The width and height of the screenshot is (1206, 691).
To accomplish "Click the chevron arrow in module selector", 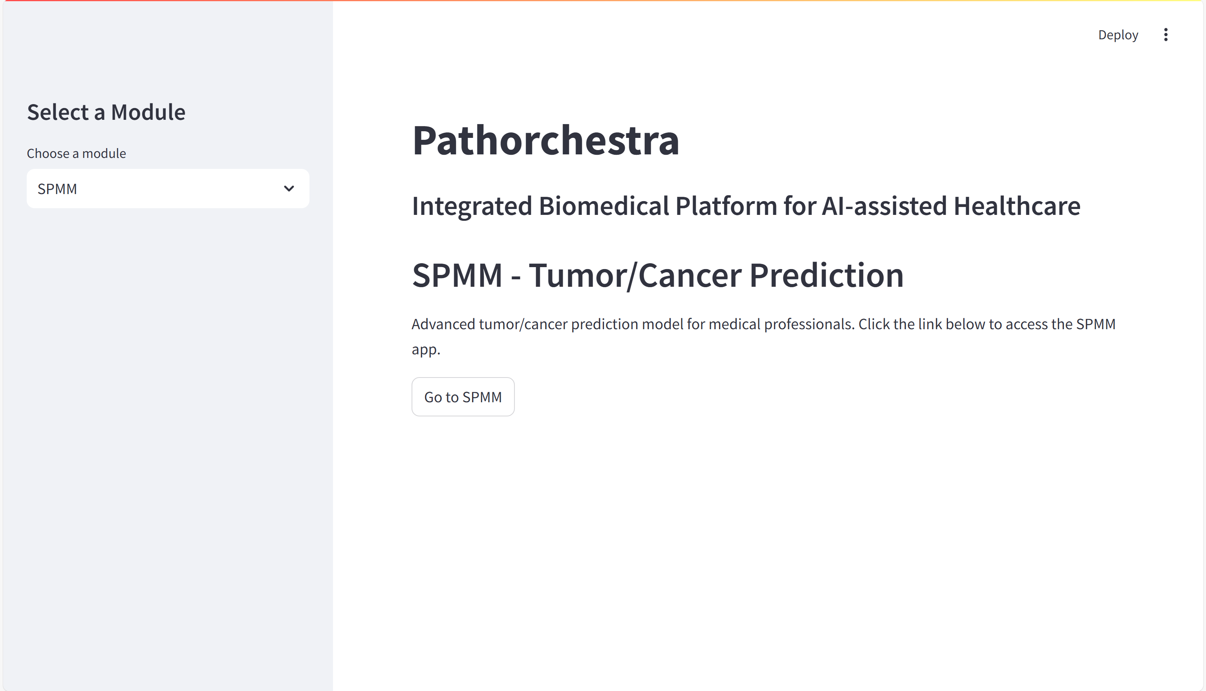I will click(289, 189).
